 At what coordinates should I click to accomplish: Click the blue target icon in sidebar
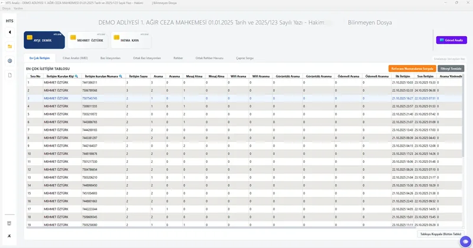click(x=9, y=61)
